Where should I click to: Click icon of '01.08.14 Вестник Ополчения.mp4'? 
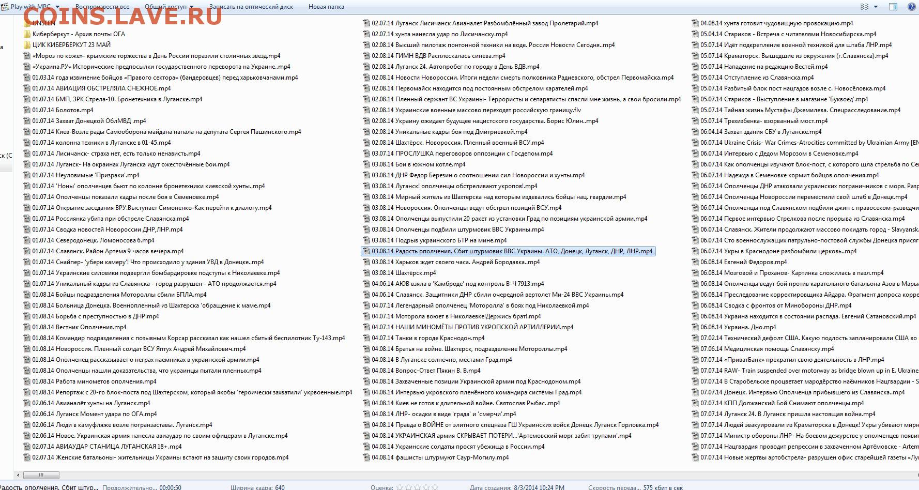click(27, 327)
